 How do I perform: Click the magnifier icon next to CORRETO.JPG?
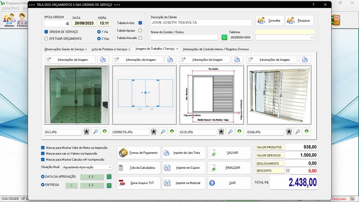pyautogui.click(x=163, y=132)
